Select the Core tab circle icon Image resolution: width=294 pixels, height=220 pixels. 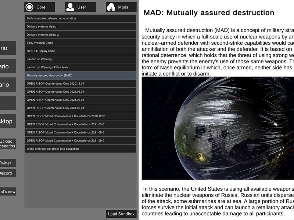[29, 7]
